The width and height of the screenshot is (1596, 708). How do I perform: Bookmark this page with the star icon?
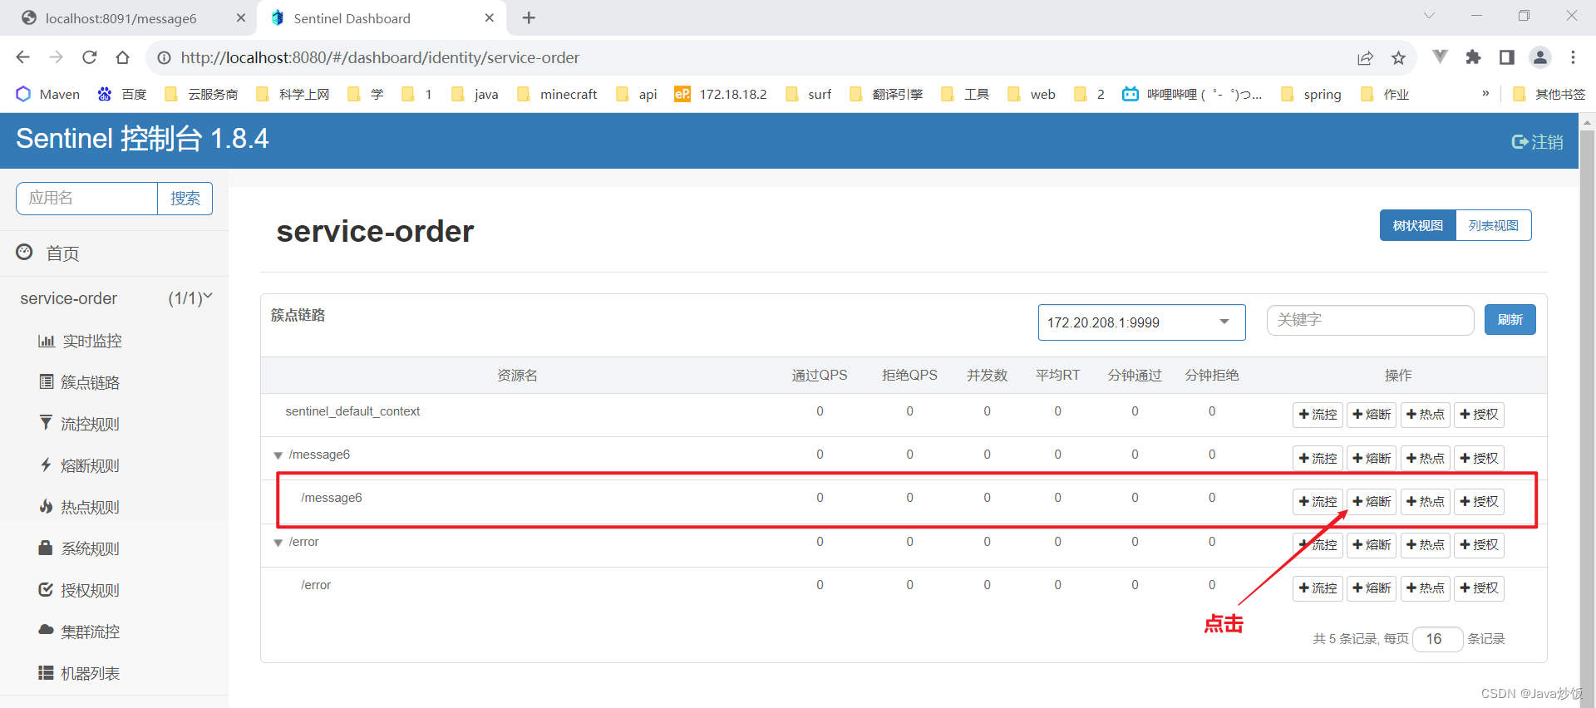pyautogui.click(x=1398, y=57)
